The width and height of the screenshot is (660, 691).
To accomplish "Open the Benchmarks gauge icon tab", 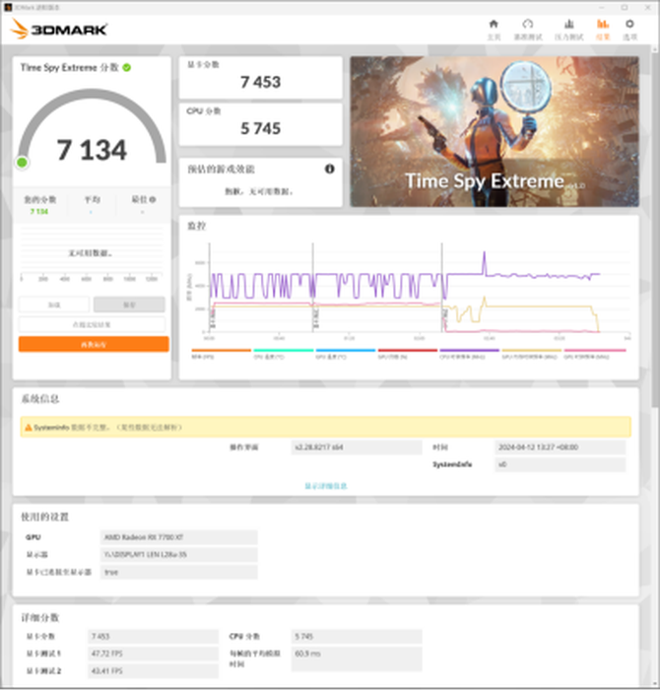I will click(x=527, y=24).
